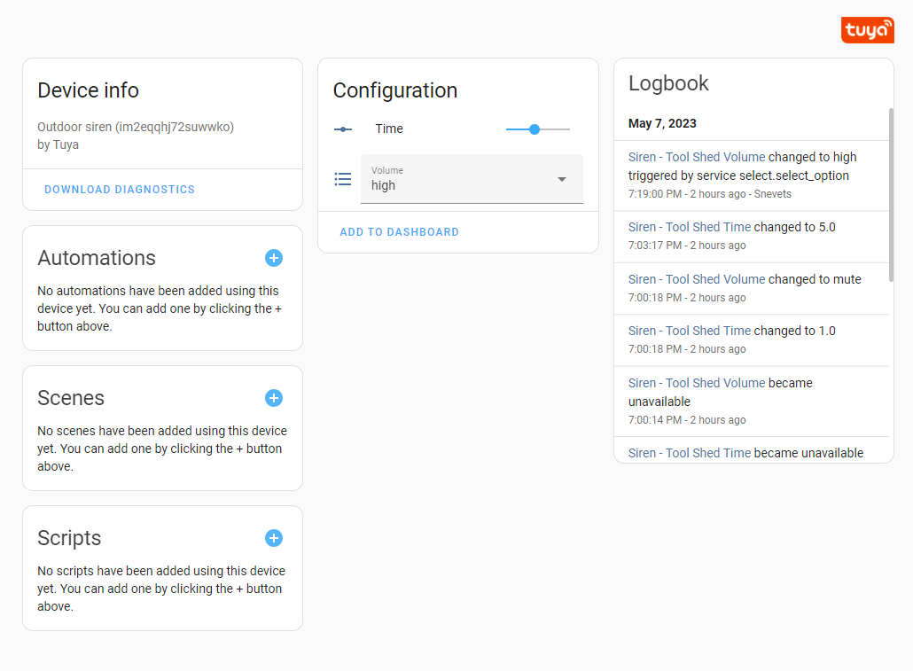Click the Scripts add plus icon
This screenshot has width=913, height=671.
point(274,538)
